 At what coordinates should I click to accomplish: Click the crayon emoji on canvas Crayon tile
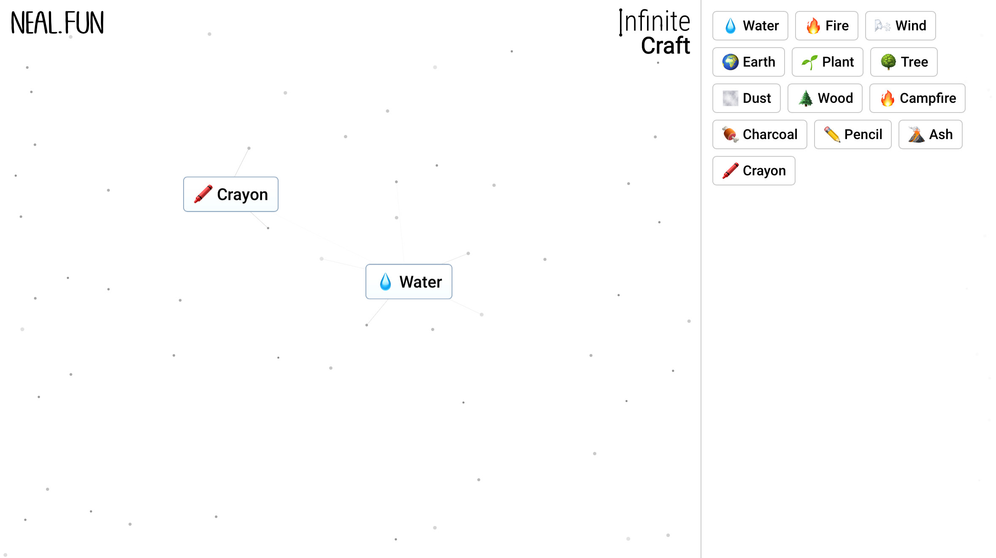pos(202,194)
